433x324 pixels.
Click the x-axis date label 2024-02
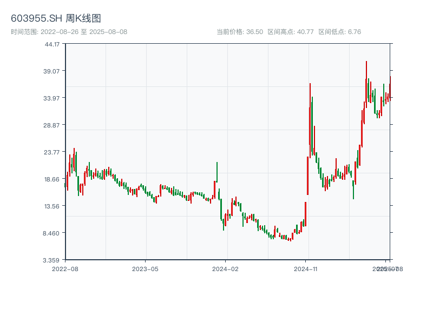click(x=225, y=269)
